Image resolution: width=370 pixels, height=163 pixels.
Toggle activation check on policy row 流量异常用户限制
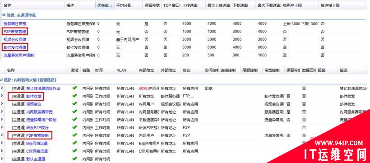pos(74,119)
